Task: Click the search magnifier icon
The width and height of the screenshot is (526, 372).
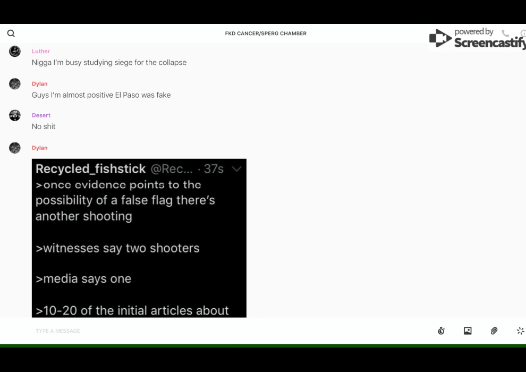Action: click(x=11, y=33)
